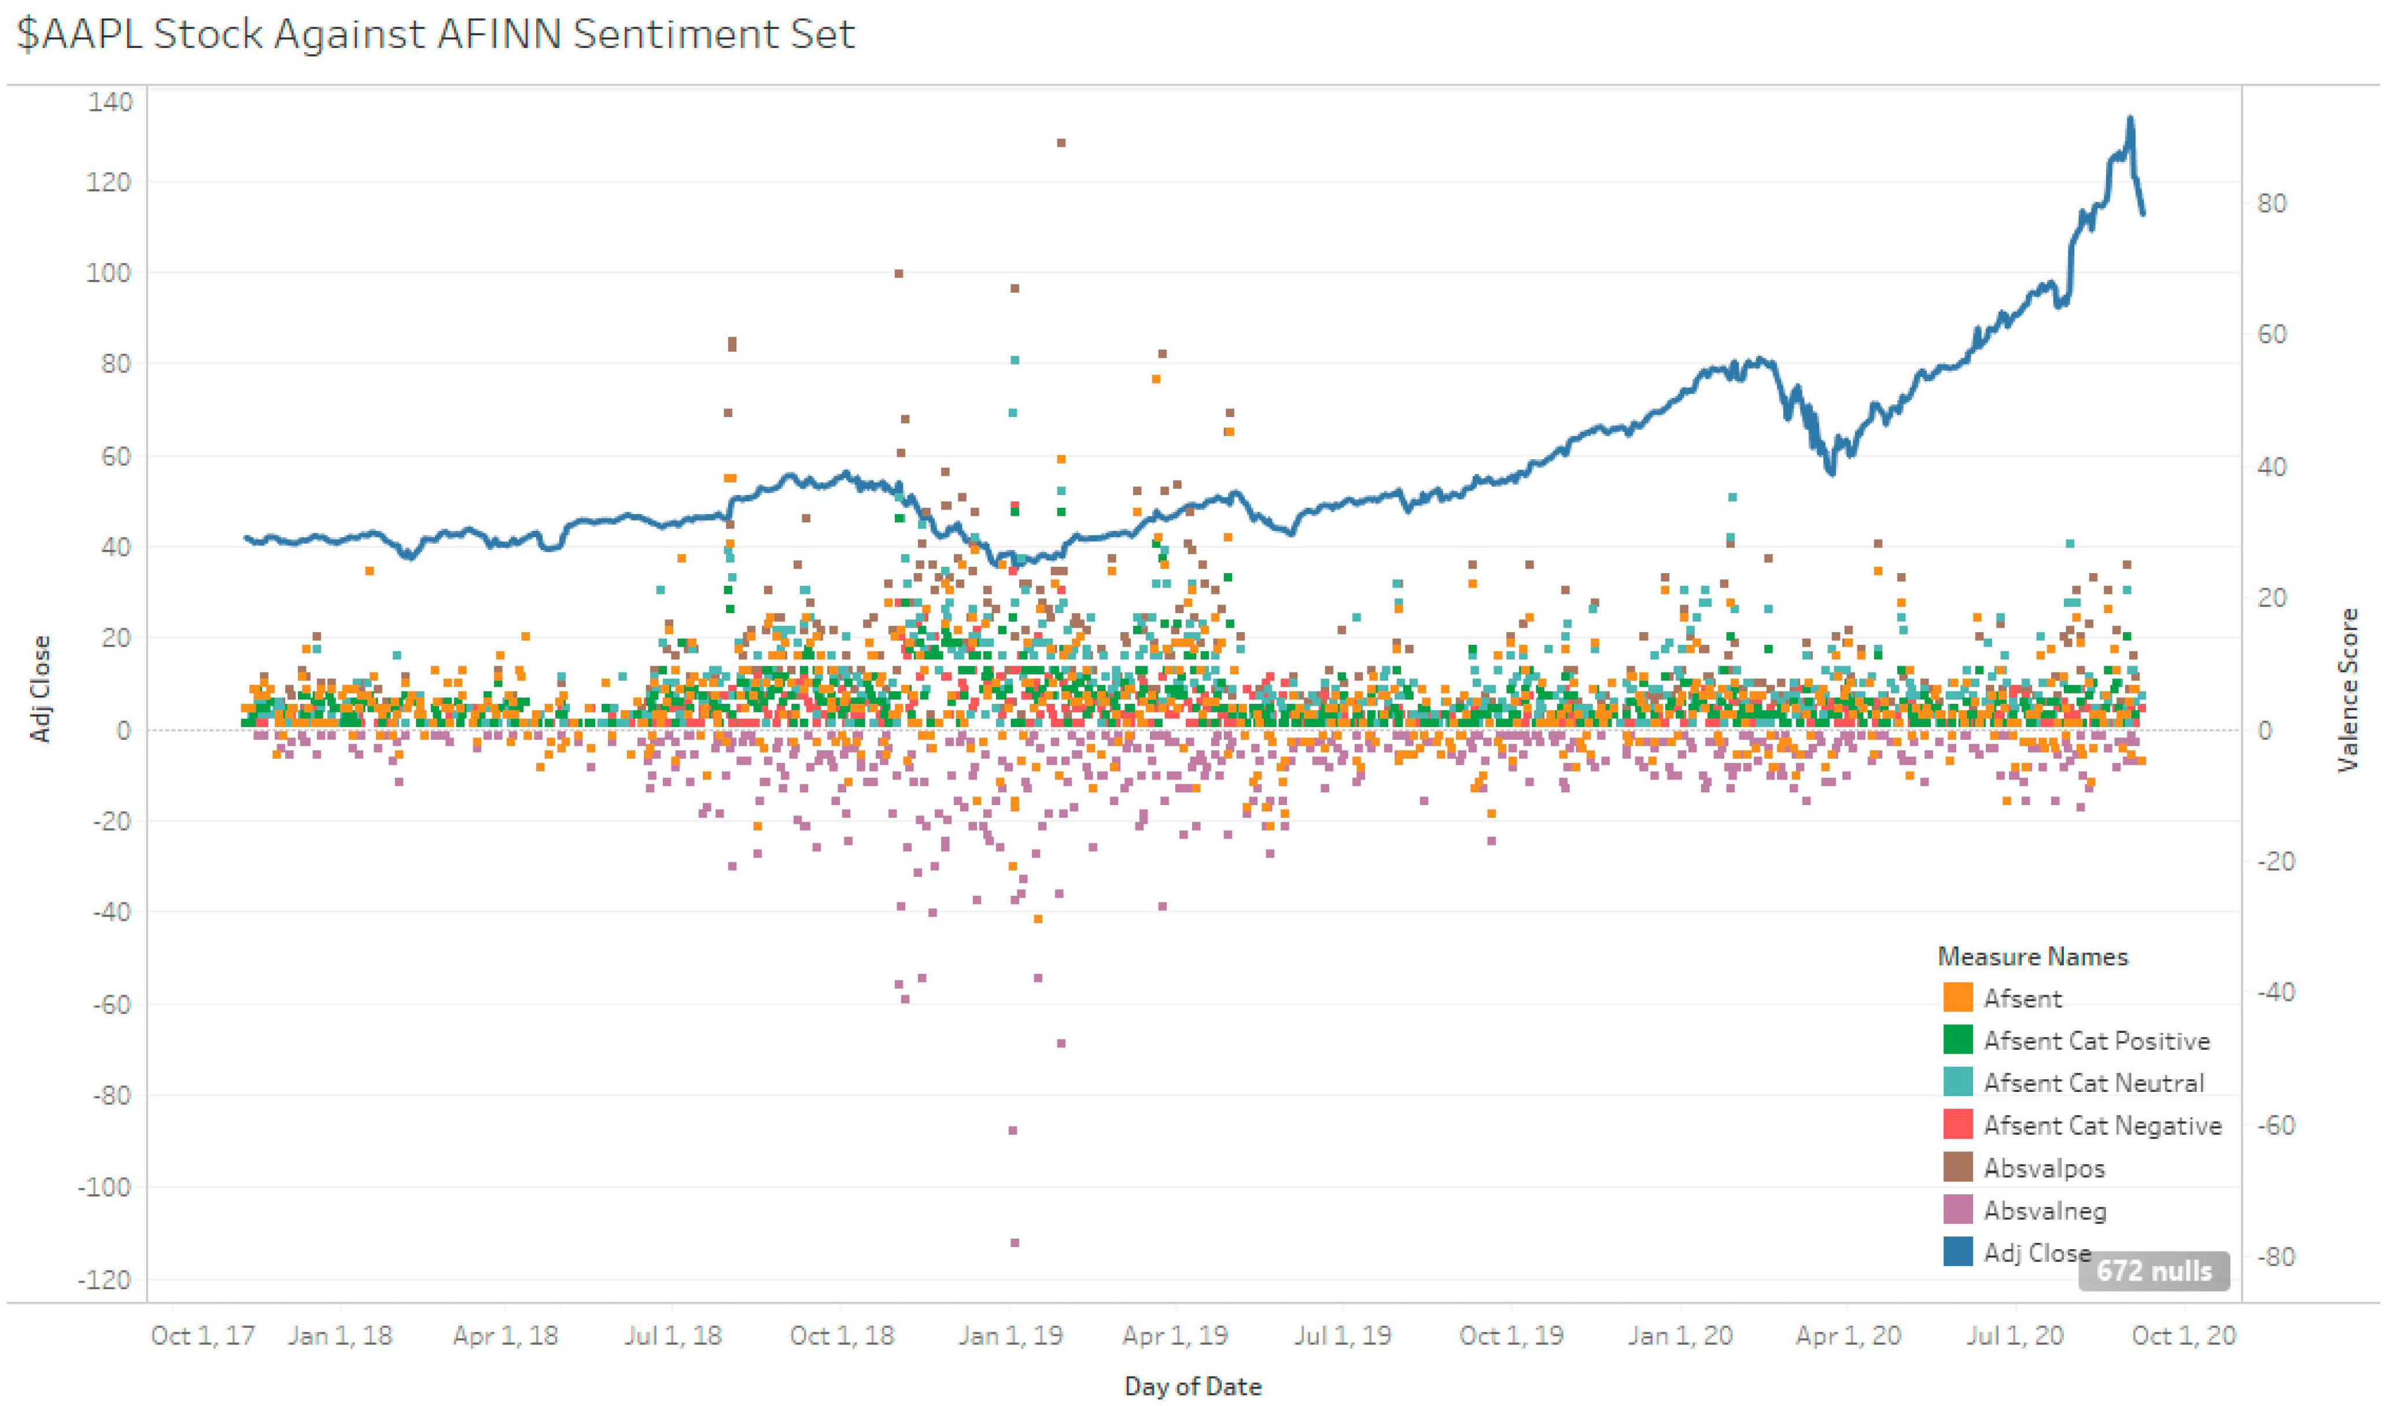
Task: Select the Absvalneg legend label
Action: (2044, 1211)
